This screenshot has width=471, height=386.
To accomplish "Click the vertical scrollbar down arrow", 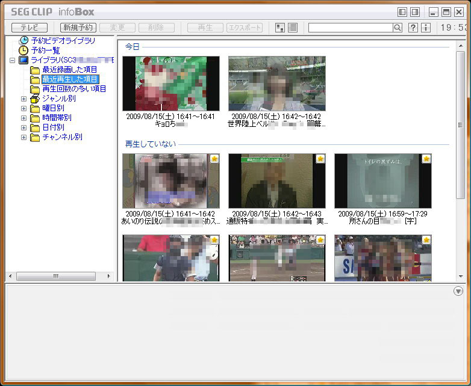I will tap(461, 276).
